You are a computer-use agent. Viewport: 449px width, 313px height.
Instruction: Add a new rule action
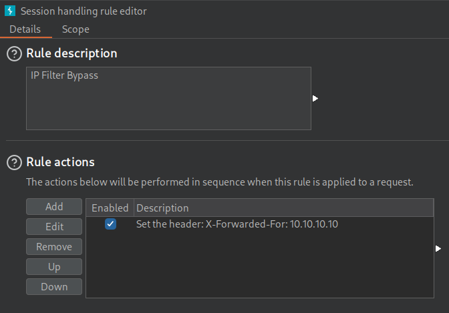click(54, 207)
